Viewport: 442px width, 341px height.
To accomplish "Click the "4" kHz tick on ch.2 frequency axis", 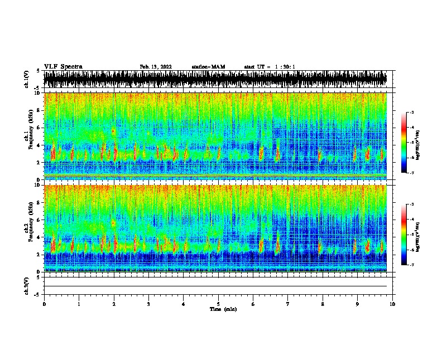I will point(39,237).
